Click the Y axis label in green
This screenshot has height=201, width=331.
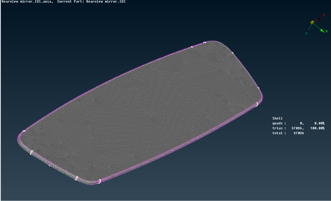tap(327, 31)
